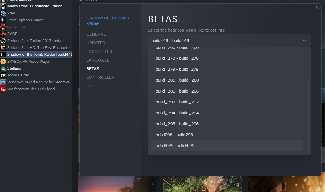Click the Shadow of the Tomb Raider dialog title

(107, 21)
